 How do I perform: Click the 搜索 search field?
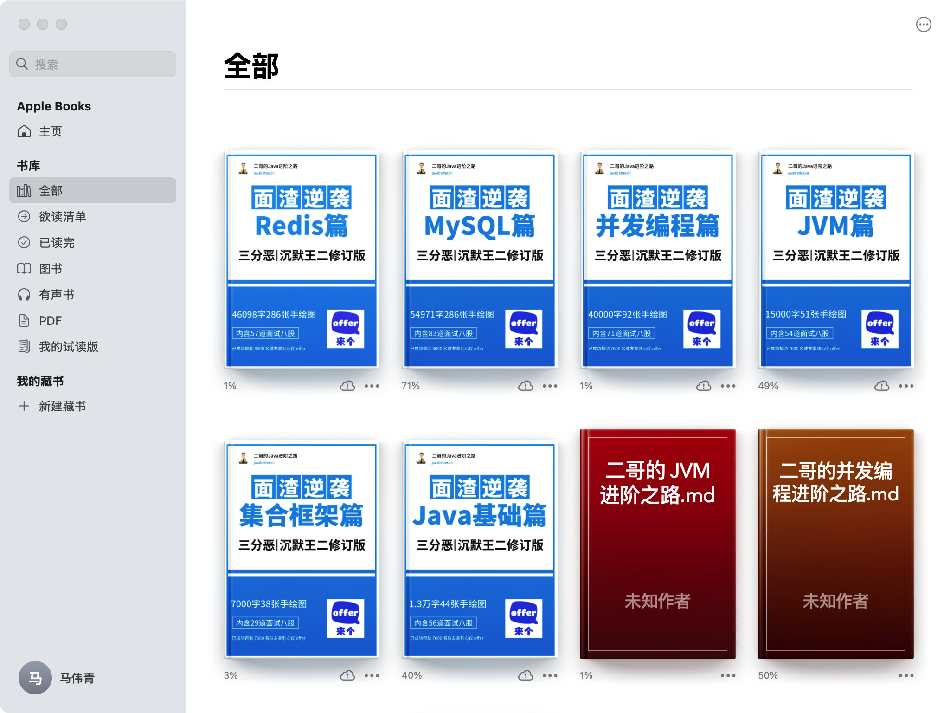(92, 64)
